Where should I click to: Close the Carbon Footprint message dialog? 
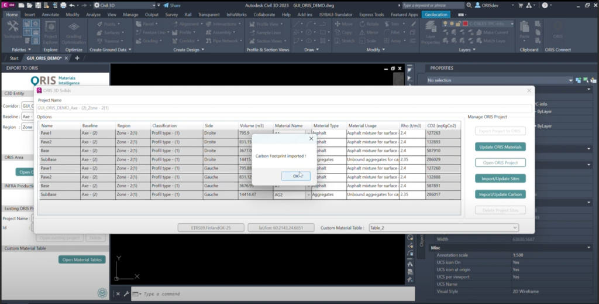point(311,139)
